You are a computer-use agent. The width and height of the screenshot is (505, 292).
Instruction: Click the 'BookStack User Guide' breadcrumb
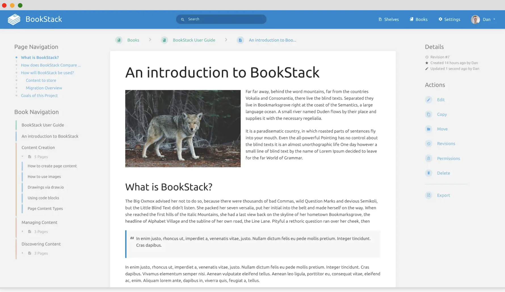click(194, 40)
